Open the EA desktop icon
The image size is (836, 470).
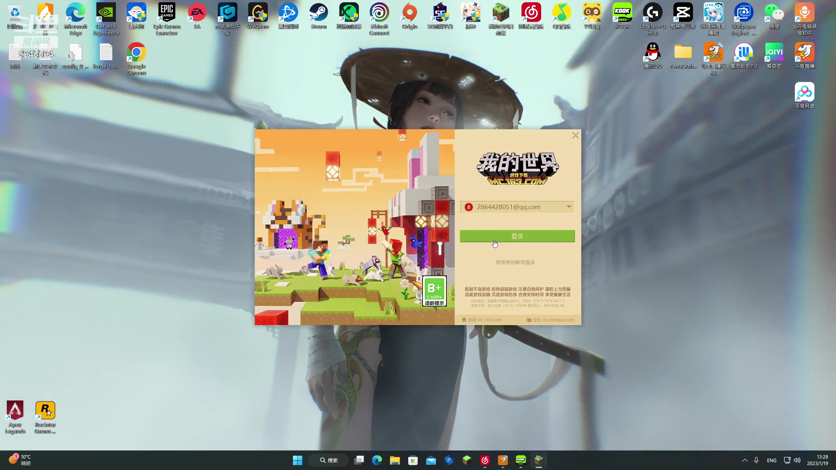tap(197, 16)
